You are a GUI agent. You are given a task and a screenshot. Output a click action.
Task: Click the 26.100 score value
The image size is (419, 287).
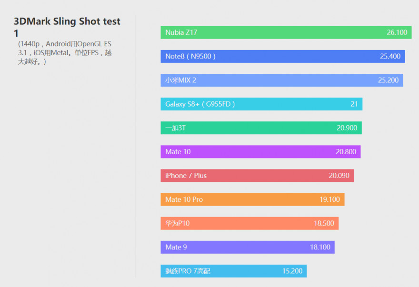coord(397,32)
